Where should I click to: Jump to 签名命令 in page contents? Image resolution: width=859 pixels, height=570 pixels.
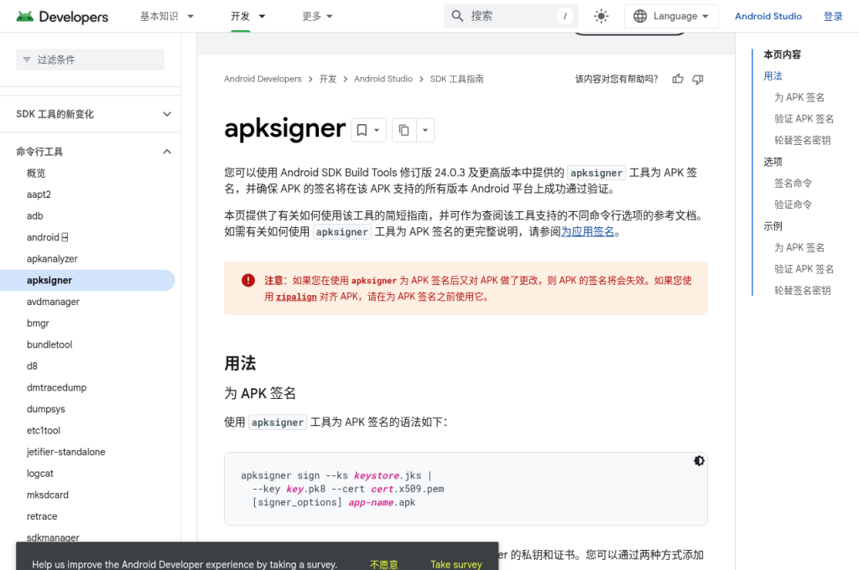click(x=793, y=183)
